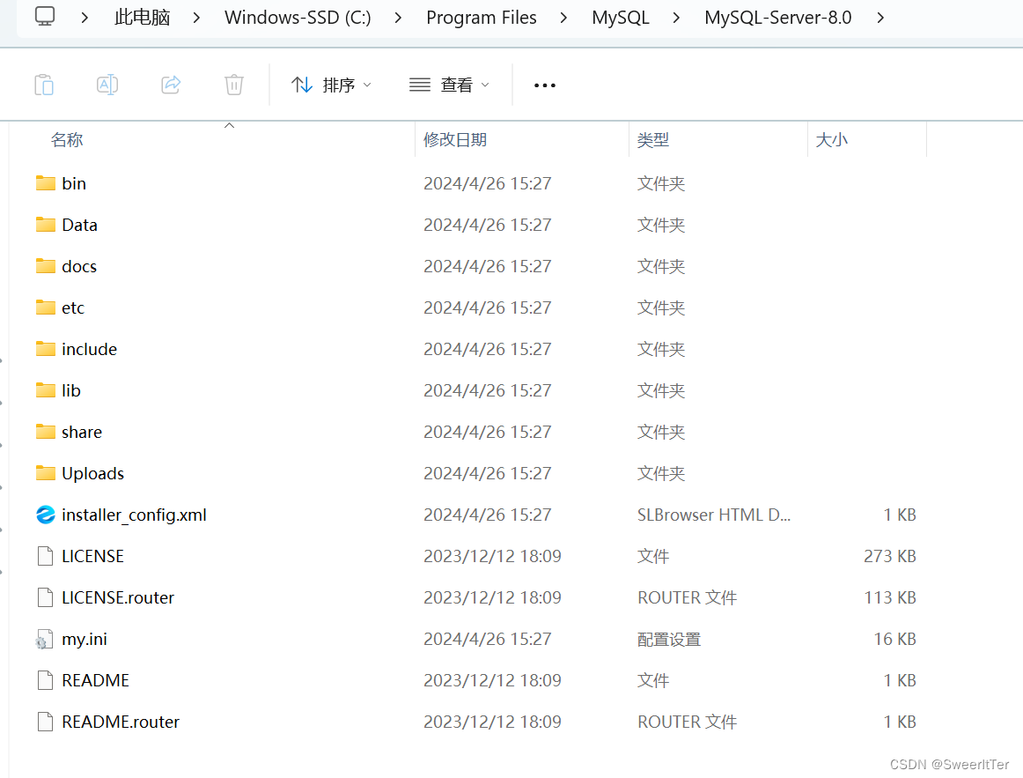Select the file name "lib"
The height and width of the screenshot is (778, 1023).
pos(71,390)
